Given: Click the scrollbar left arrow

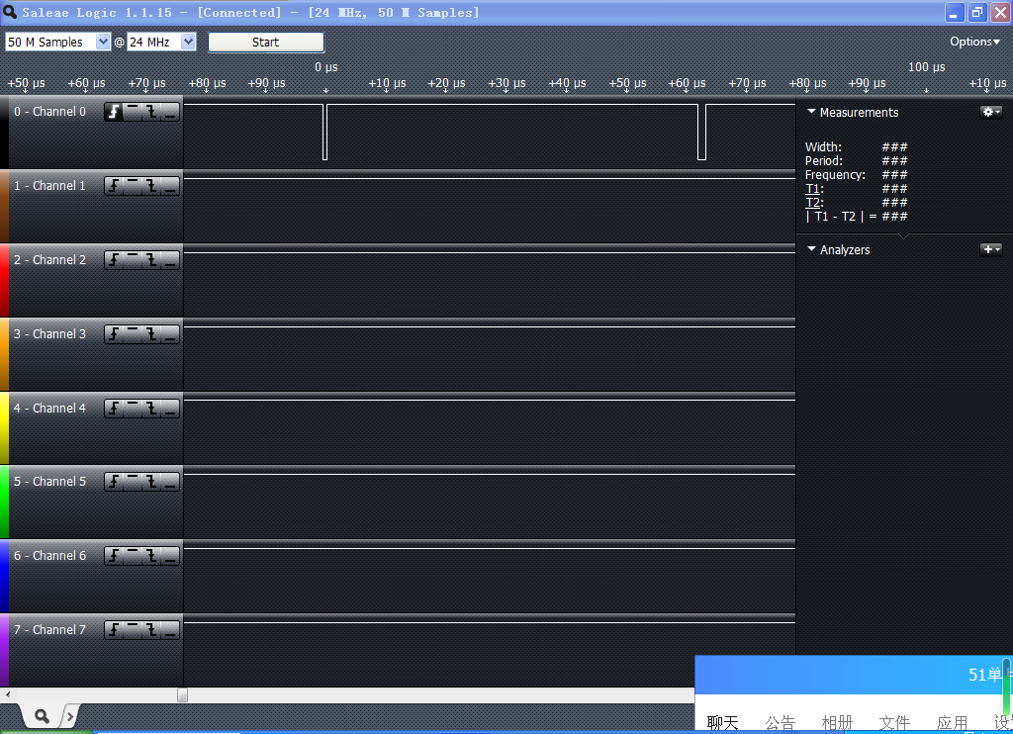Looking at the screenshot, I should (x=7, y=695).
